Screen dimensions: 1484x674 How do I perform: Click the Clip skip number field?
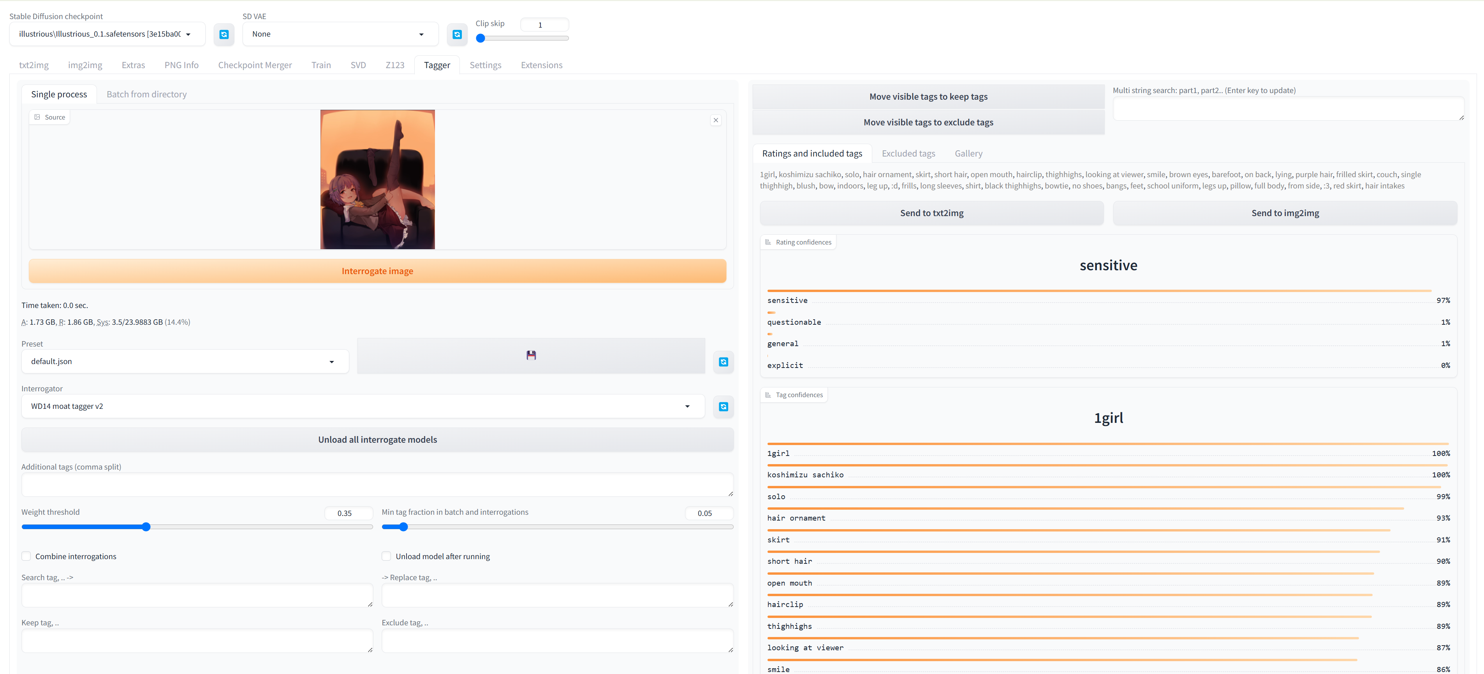(x=544, y=25)
